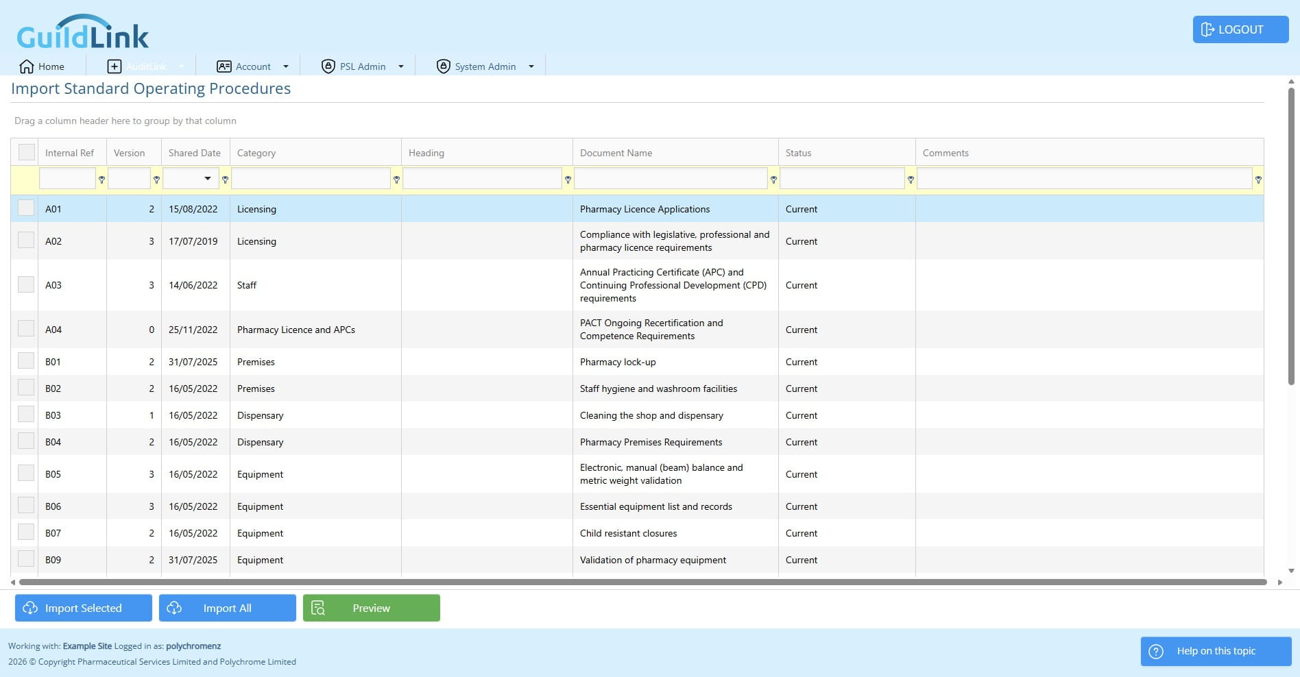The image size is (1300, 677).
Task: Click the Account ID card icon
Action: pyautogui.click(x=224, y=66)
